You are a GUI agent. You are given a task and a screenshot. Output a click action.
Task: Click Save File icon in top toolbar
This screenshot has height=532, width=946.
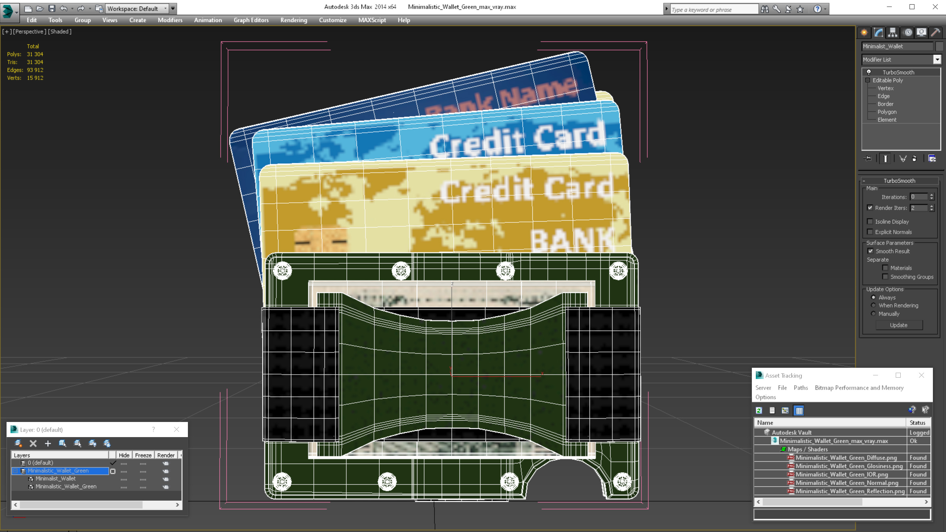[x=52, y=9]
